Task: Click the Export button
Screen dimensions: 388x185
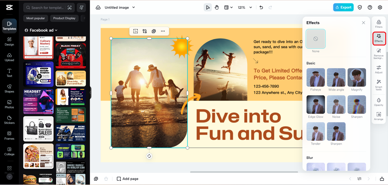Action: coord(343,8)
